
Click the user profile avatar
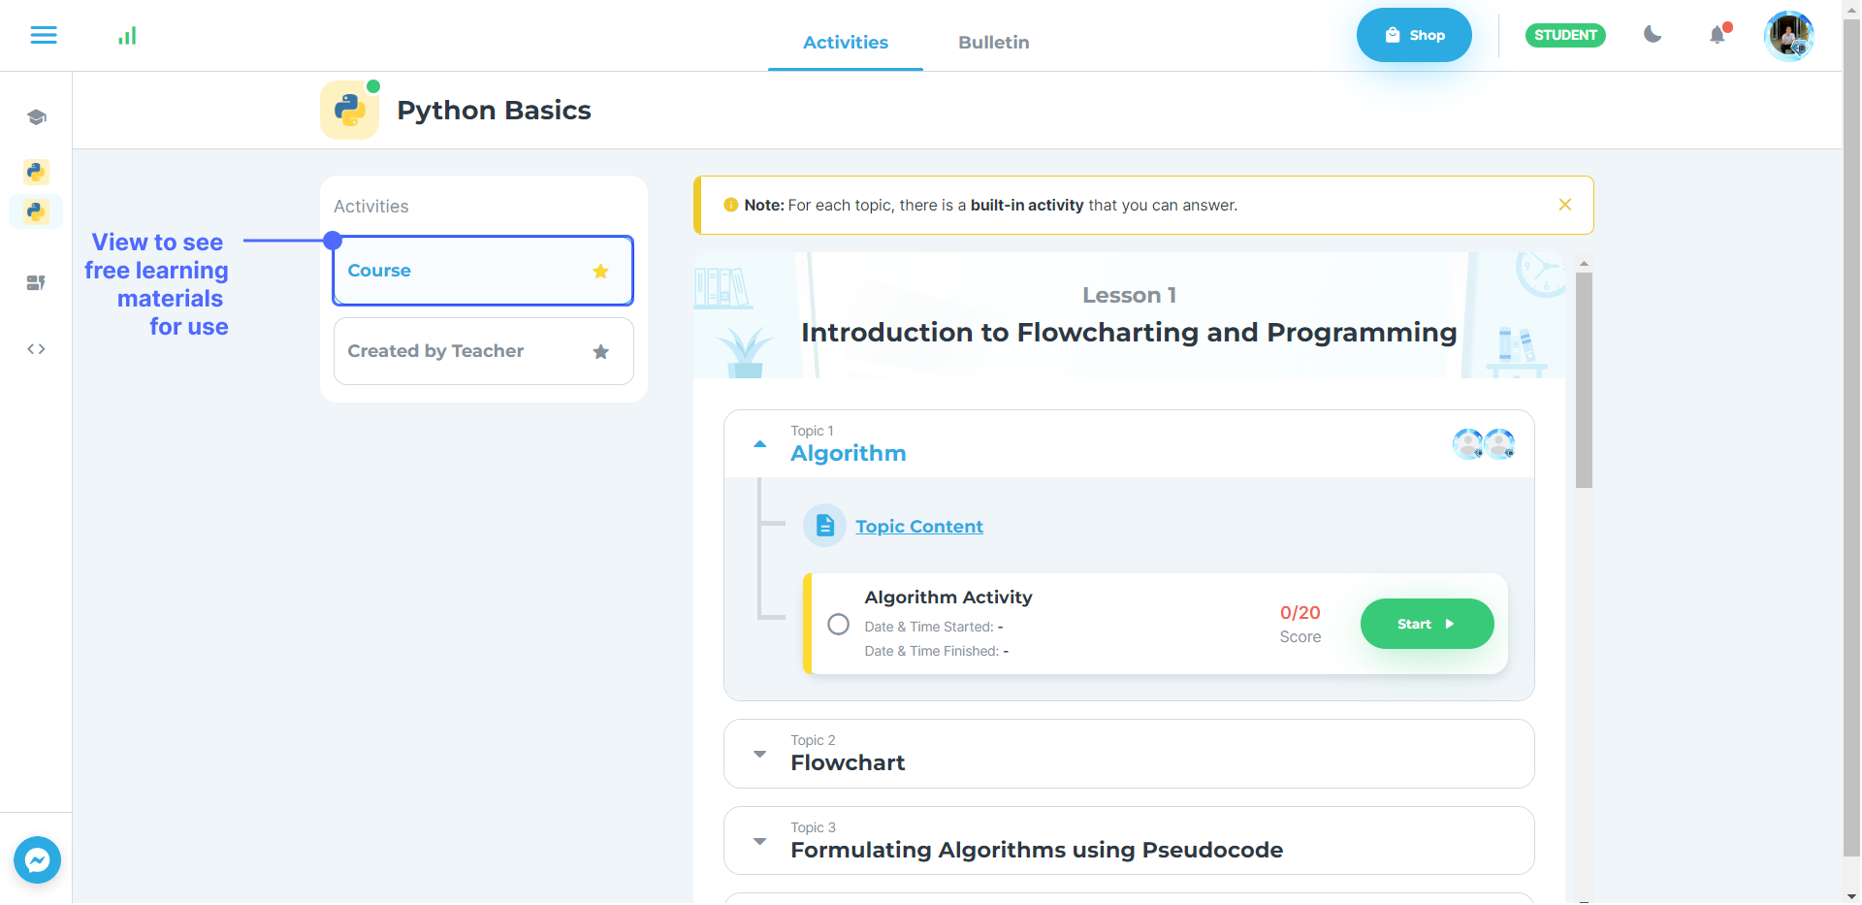click(1788, 36)
